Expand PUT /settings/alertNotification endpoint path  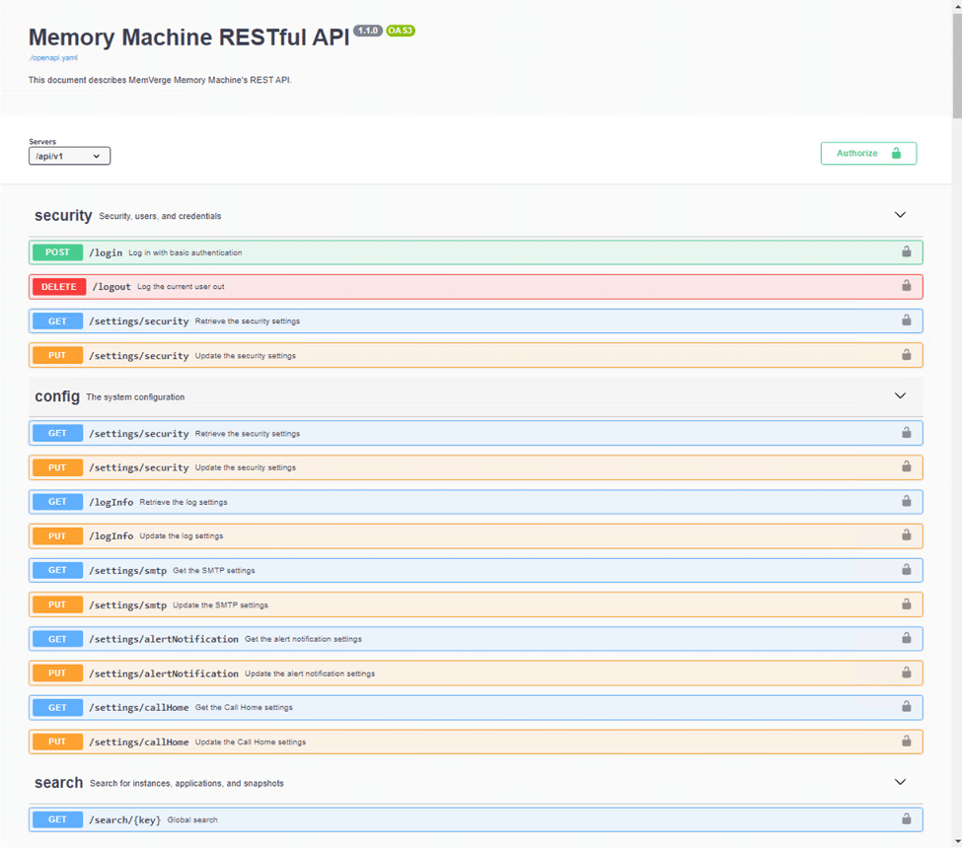[x=164, y=673]
